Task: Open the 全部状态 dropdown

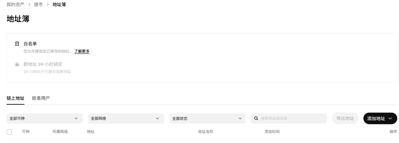Action: (x=207, y=118)
